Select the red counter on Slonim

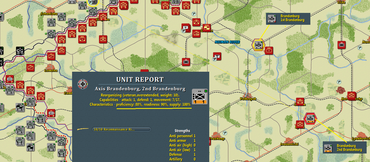pyautogui.click(x=301, y=102)
